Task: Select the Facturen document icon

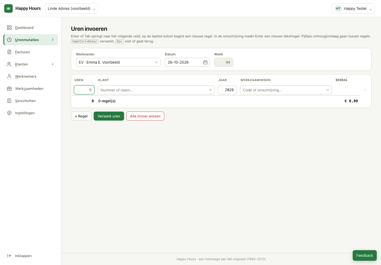Action: (x=9, y=52)
